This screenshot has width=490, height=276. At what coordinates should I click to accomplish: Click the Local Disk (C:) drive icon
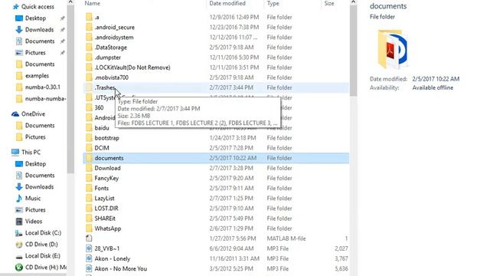pos(19,233)
